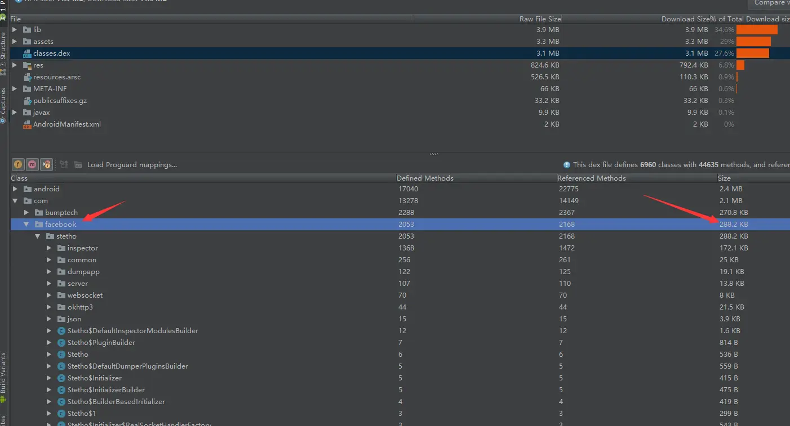The height and width of the screenshot is (426, 790).
Task: Click the lib download size bar
Action: coord(757,29)
